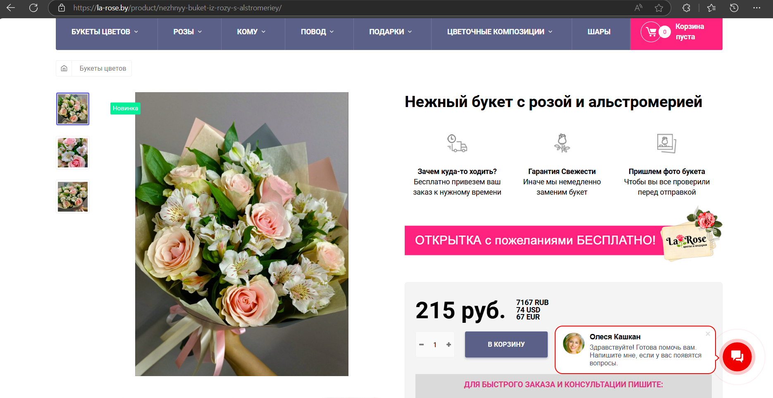The image size is (773, 398).
Task: Dismiss Олеся Кашкан chat popup
Action: [x=708, y=334]
